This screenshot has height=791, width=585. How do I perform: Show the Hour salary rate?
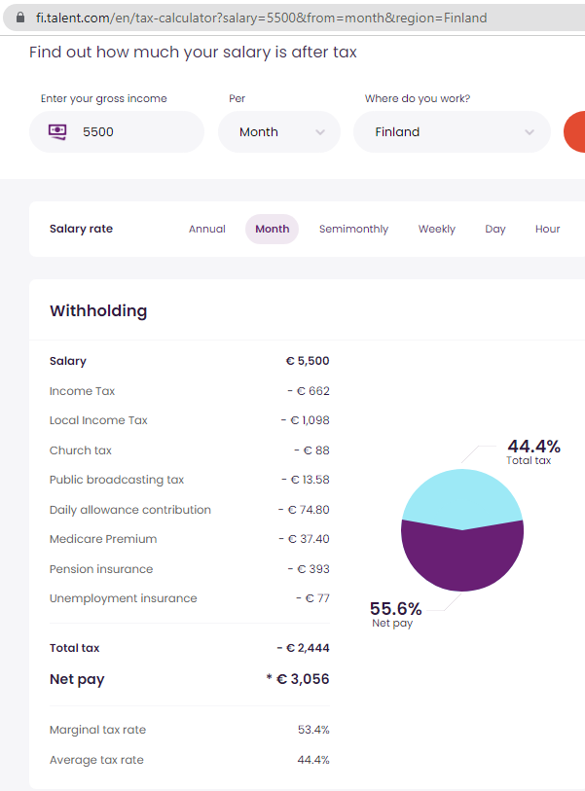[547, 229]
